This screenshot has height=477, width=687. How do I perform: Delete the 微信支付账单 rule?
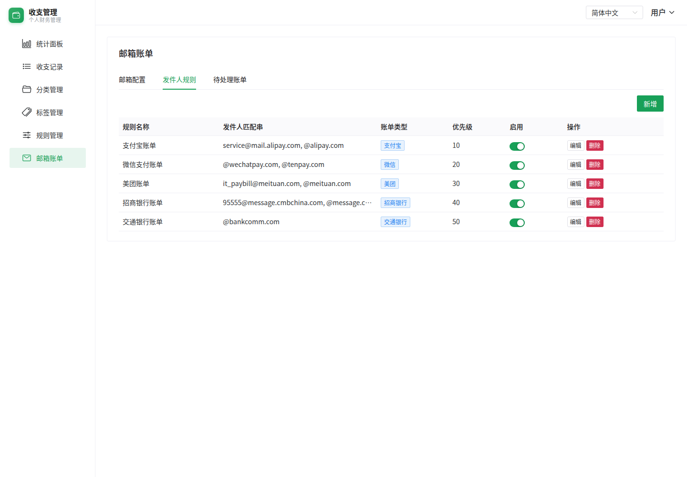[595, 165]
